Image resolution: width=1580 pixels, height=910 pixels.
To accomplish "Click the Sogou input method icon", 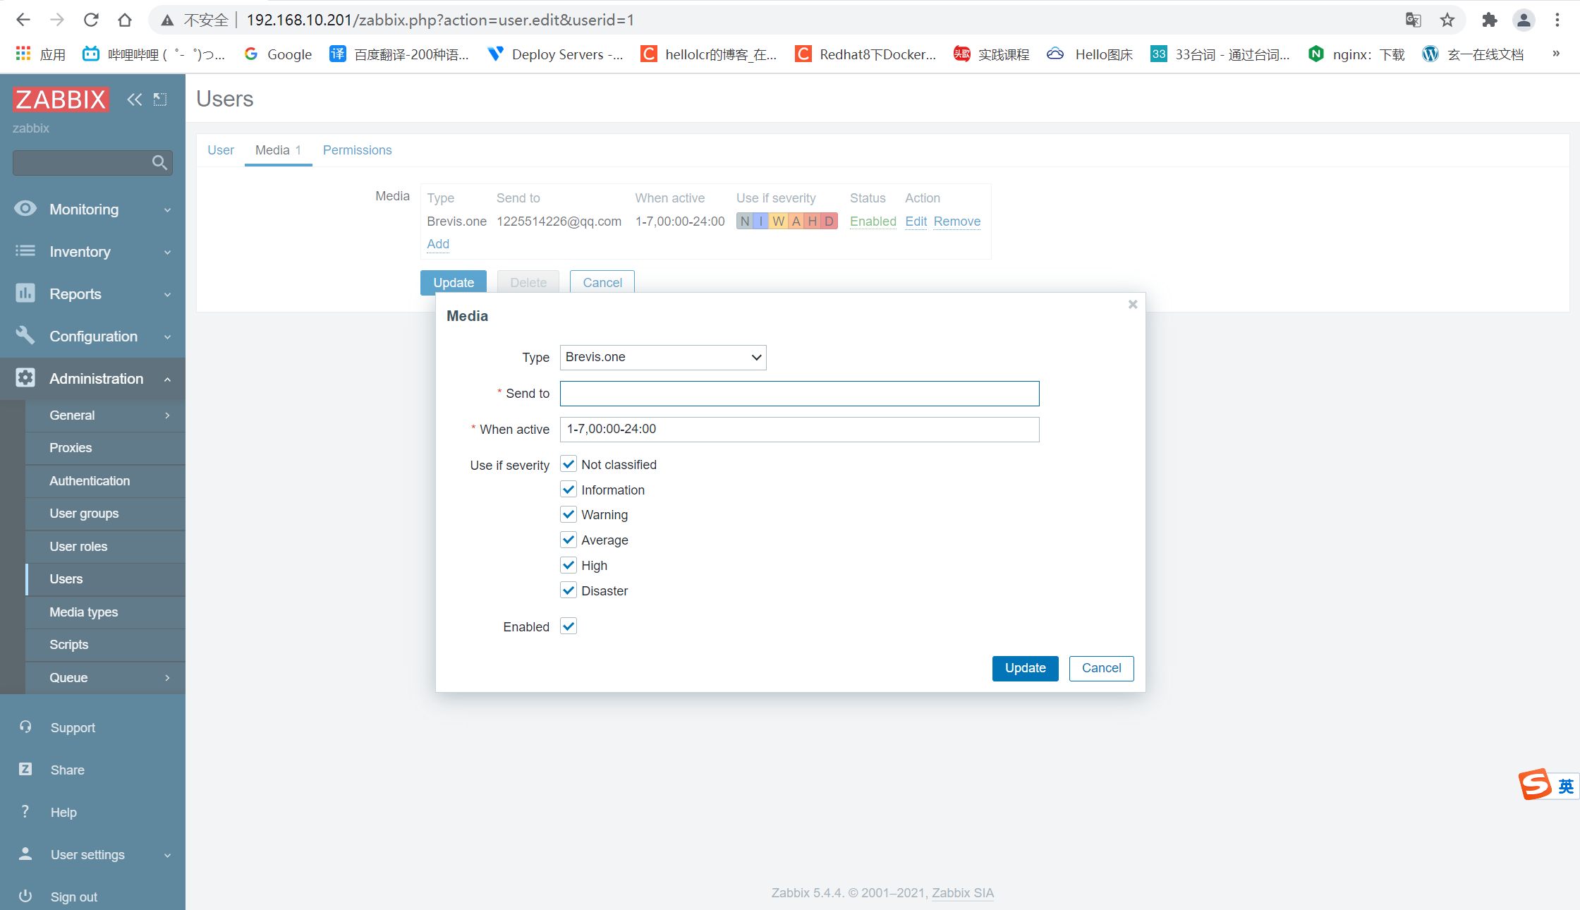I will (1536, 784).
